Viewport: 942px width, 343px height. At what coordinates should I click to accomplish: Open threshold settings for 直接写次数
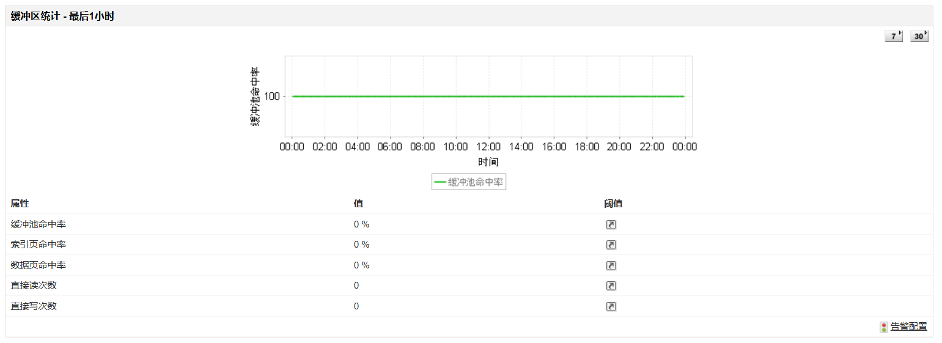pos(611,306)
